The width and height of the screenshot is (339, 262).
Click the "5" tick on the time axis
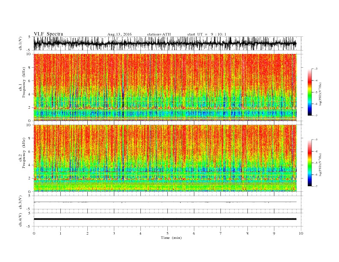click(x=167, y=233)
